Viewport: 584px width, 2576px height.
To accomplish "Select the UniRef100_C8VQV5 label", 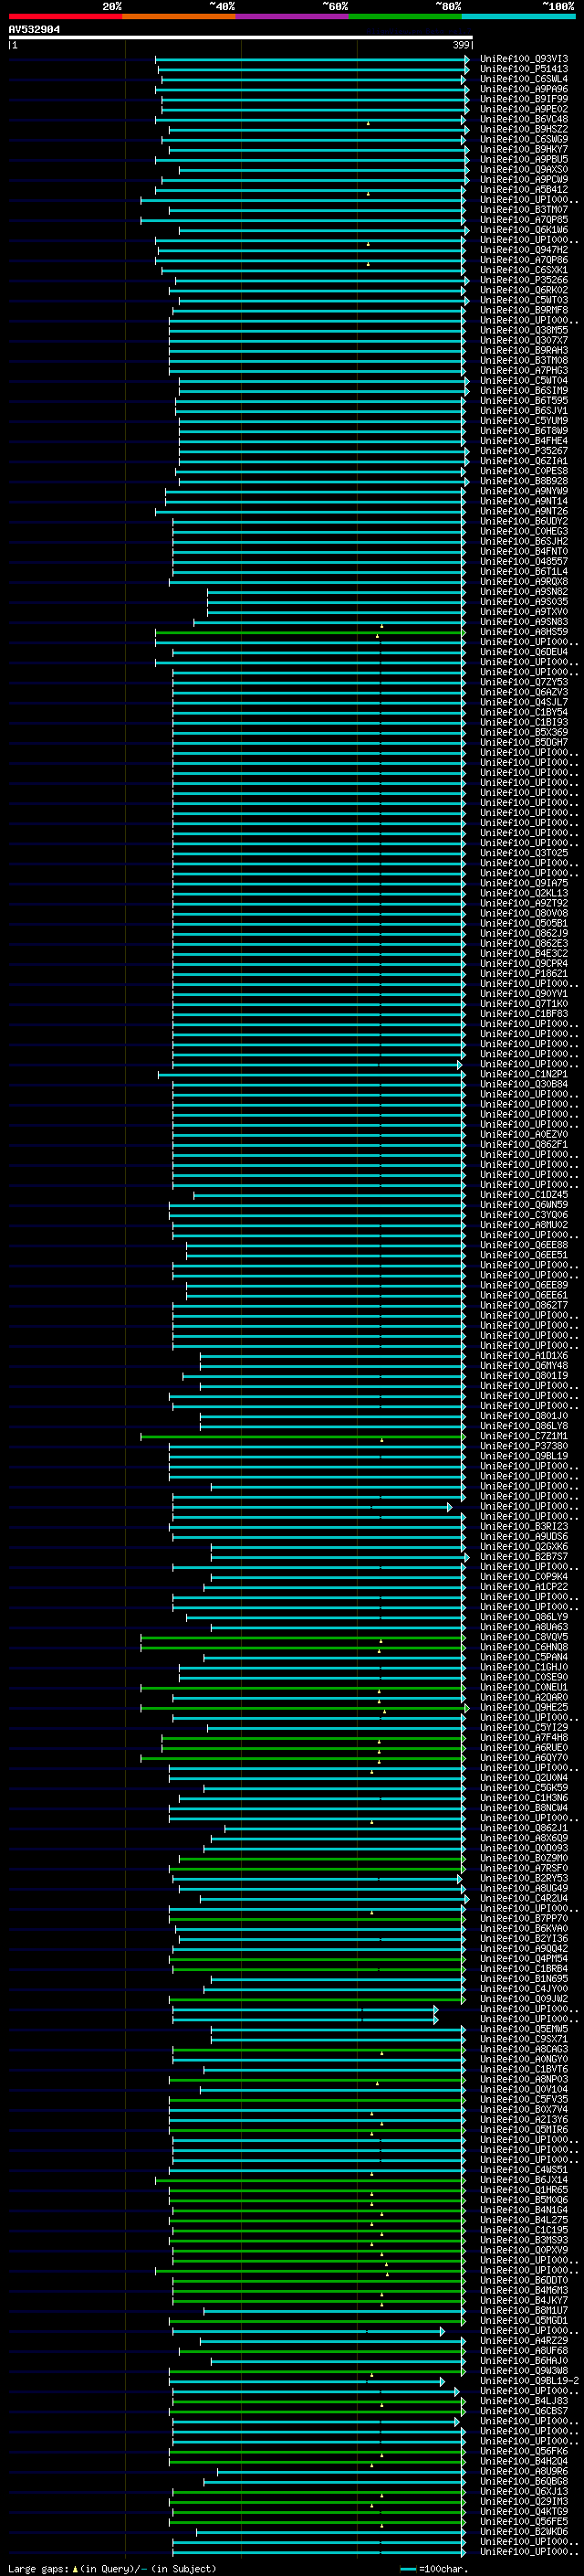I will click(x=523, y=1637).
